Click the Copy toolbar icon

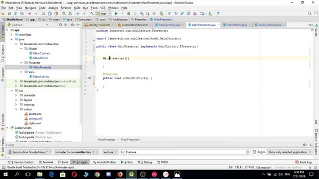(x=50, y=13)
